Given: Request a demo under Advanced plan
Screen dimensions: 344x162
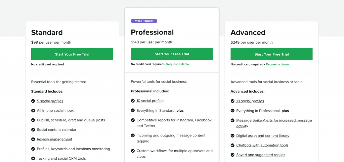Looking at the screenshot, I should pos(277,64).
